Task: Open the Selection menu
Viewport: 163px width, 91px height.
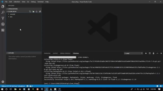Action: (17, 2)
